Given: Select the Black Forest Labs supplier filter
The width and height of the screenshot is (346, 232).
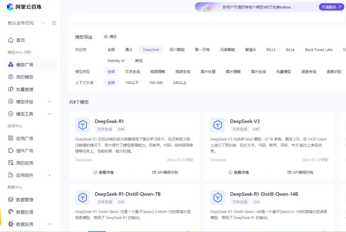Looking at the screenshot, I should pyautogui.click(x=319, y=50).
